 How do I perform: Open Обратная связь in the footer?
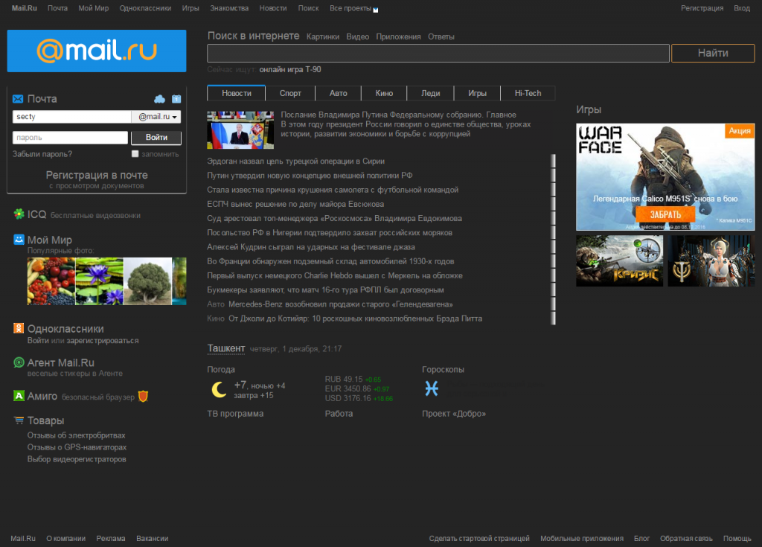(x=686, y=538)
